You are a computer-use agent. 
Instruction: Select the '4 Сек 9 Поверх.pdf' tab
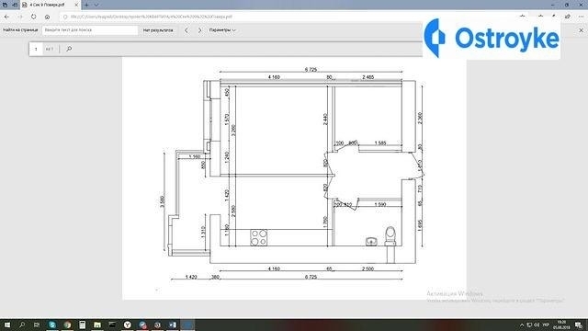[48, 5]
